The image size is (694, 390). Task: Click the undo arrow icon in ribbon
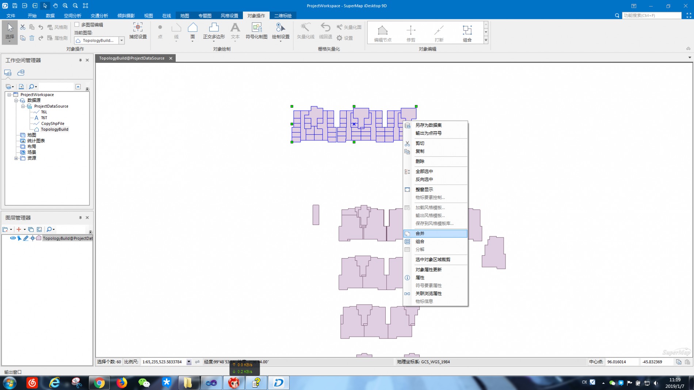coord(41,27)
